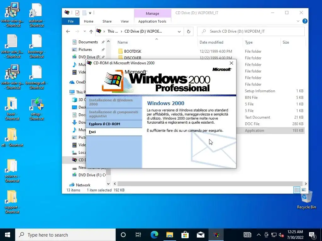Select Pictures in quick access

[x=85, y=50]
